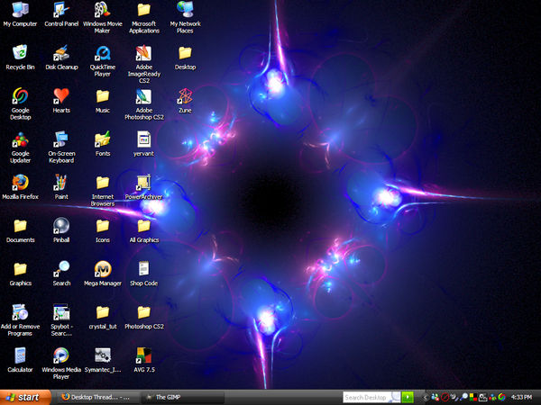Click the Start button

tap(25, 398)
